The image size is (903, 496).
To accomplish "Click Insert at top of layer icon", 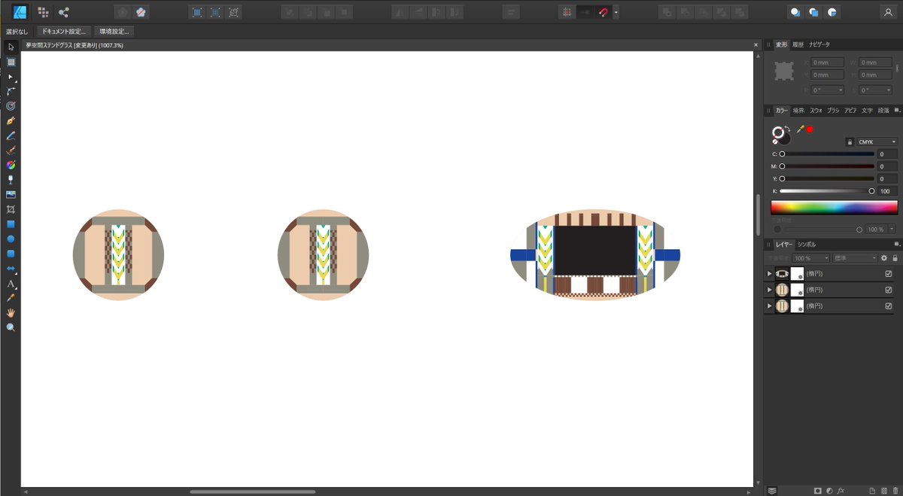I will 813,12.
